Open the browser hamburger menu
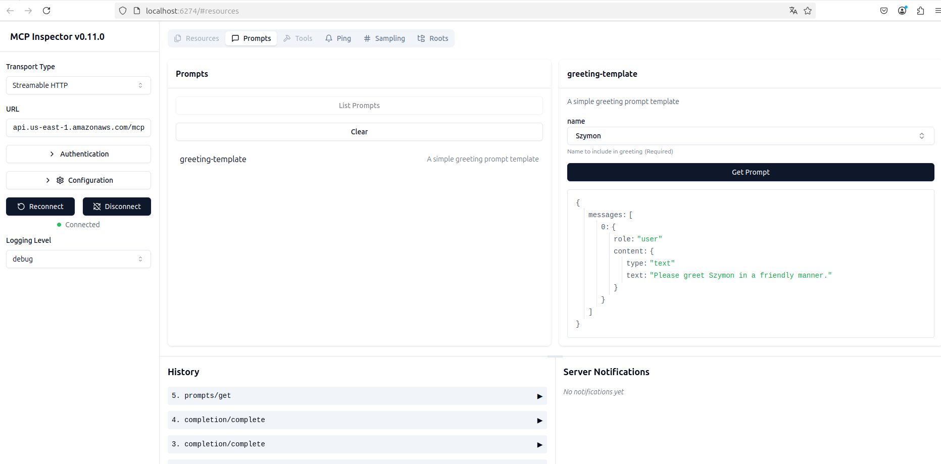The height and width of the screenshot is (464, 941). tap(937, 11)
